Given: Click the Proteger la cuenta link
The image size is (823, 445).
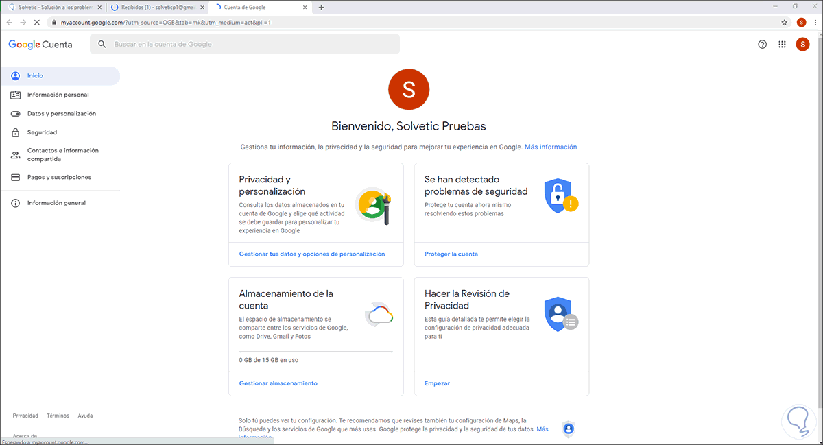Looking at the screenshot, I should coord(451,254).
